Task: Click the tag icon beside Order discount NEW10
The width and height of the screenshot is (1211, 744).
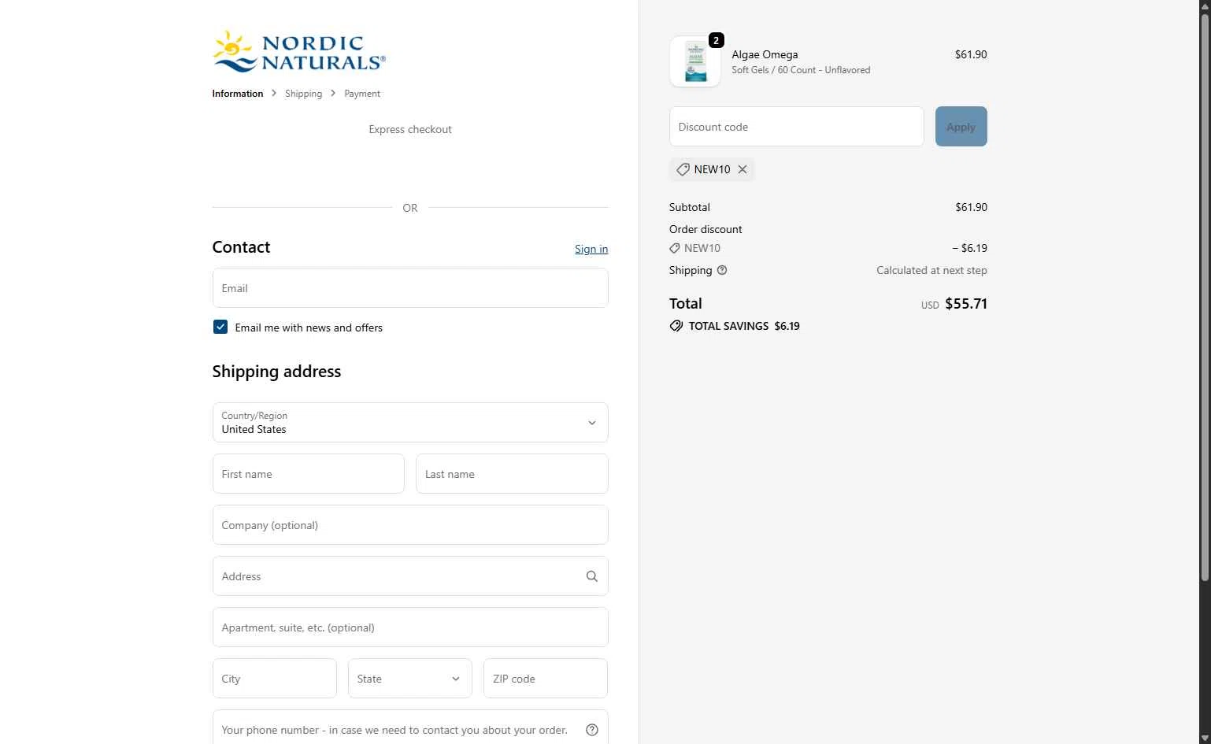Action: click(675, 248)
